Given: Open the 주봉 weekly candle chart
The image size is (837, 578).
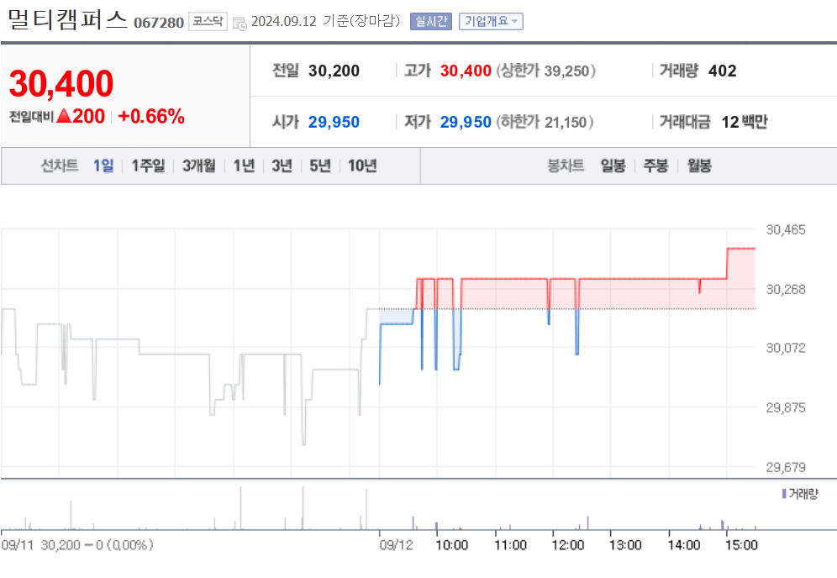Looking at the screenshot, I should click(656, 166).
